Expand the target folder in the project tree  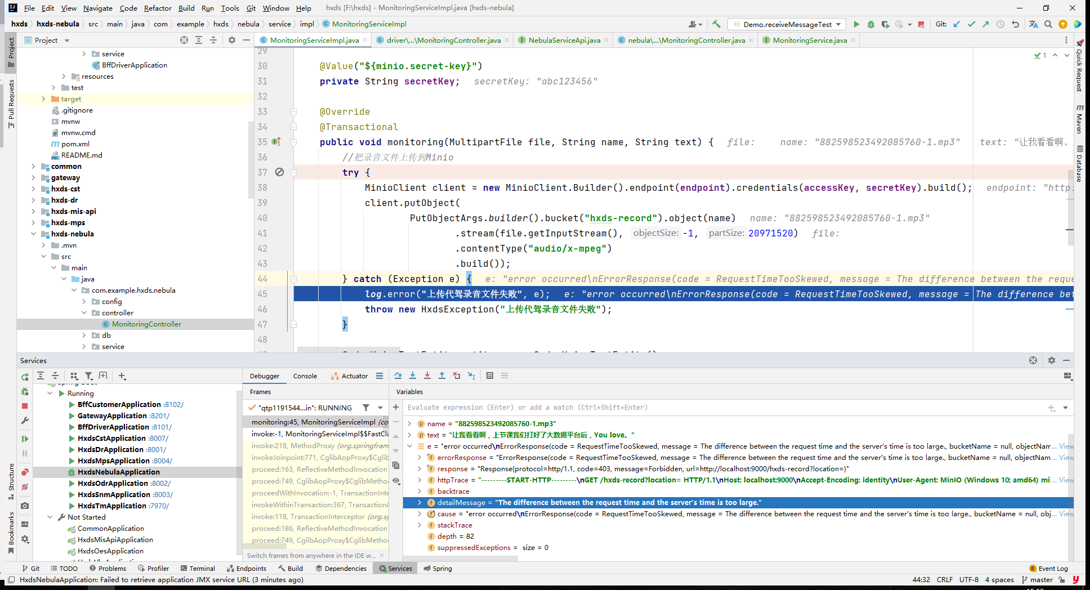[x=43, y=99]
